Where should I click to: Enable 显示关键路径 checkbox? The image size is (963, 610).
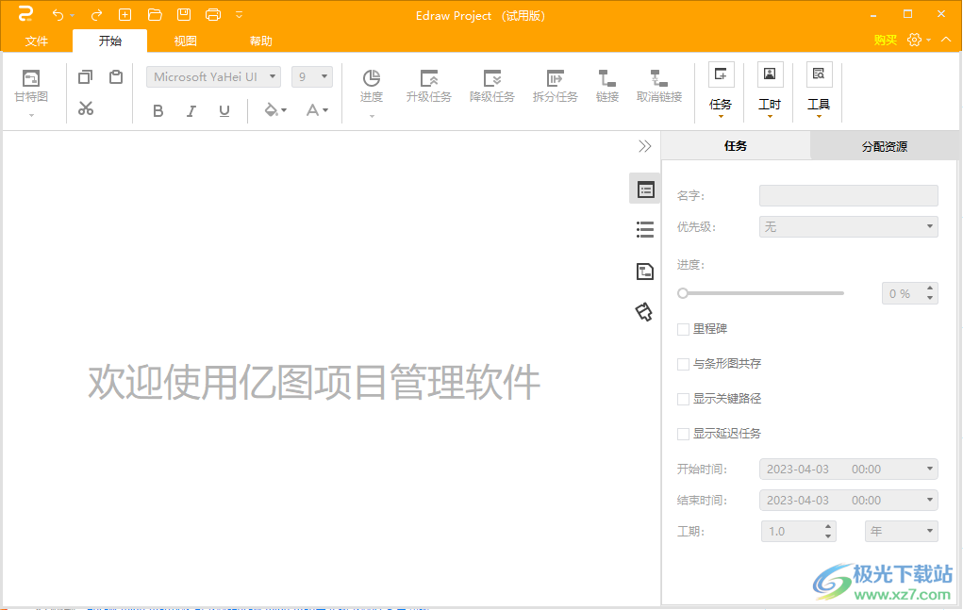[x=683, y=400]
